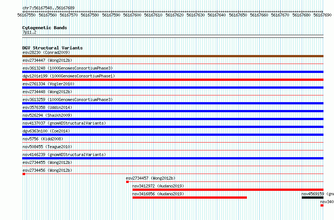This screenshot has height=220, width=334.
Task: Select the blue nsv4137037 variant bar
Action: (x=173, y=127)
